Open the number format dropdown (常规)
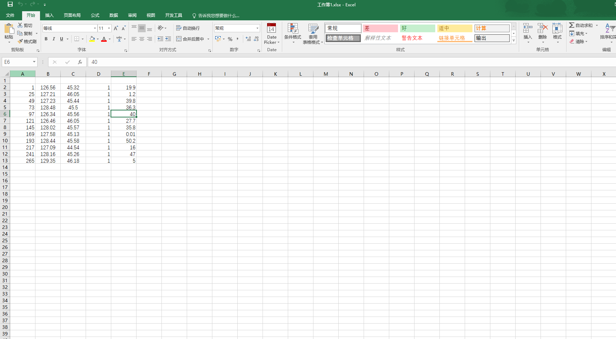Viewport: 616px width, 339px height. 257,28
